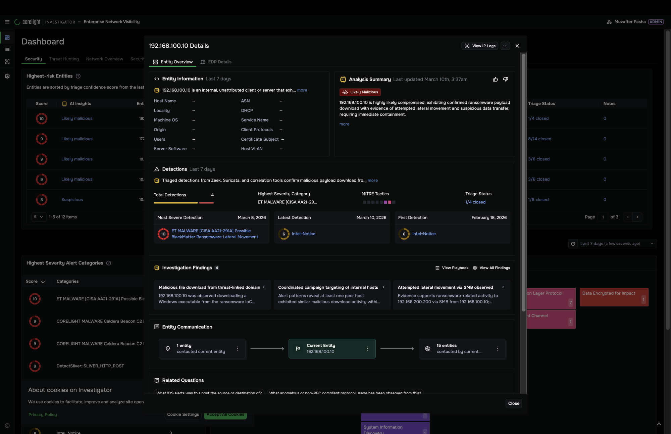Viewport: 671px width, 434px height.
Task: Switch to the Entity Overview tab
Action: point(173,62)
